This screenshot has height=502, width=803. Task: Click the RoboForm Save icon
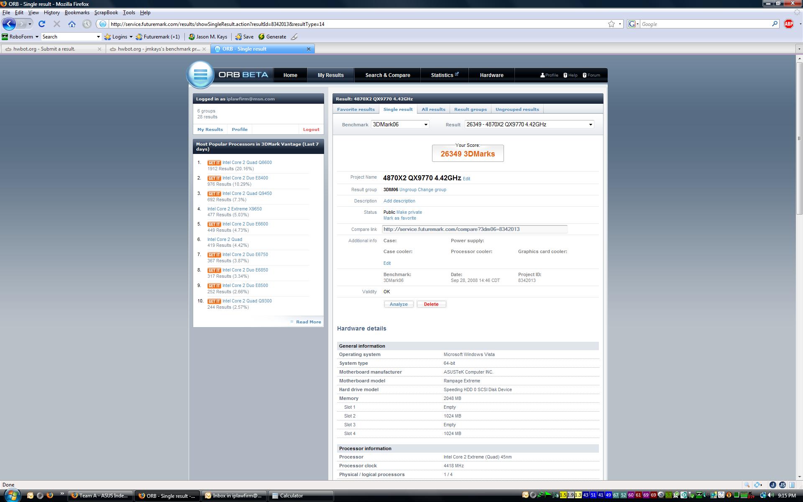click(238, 37)
